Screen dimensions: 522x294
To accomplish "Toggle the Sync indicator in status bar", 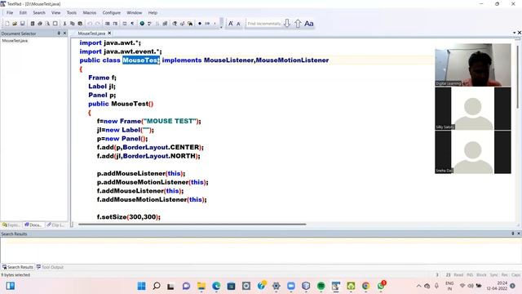I will point(493,275).
